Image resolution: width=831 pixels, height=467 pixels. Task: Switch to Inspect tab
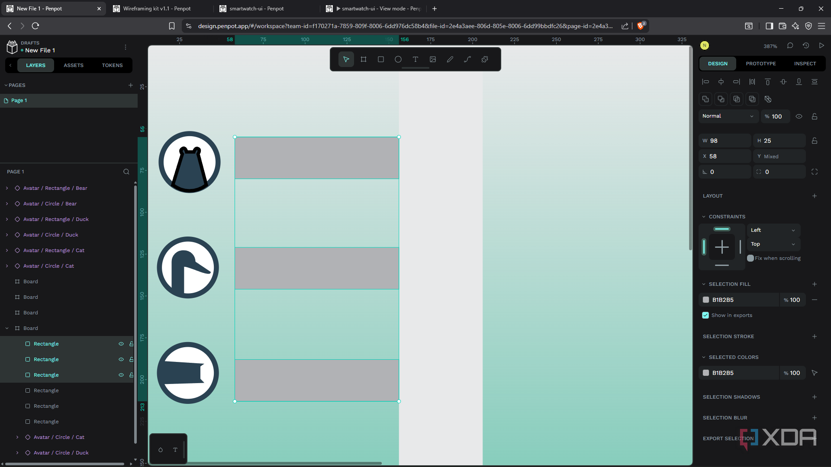[805, 64]
